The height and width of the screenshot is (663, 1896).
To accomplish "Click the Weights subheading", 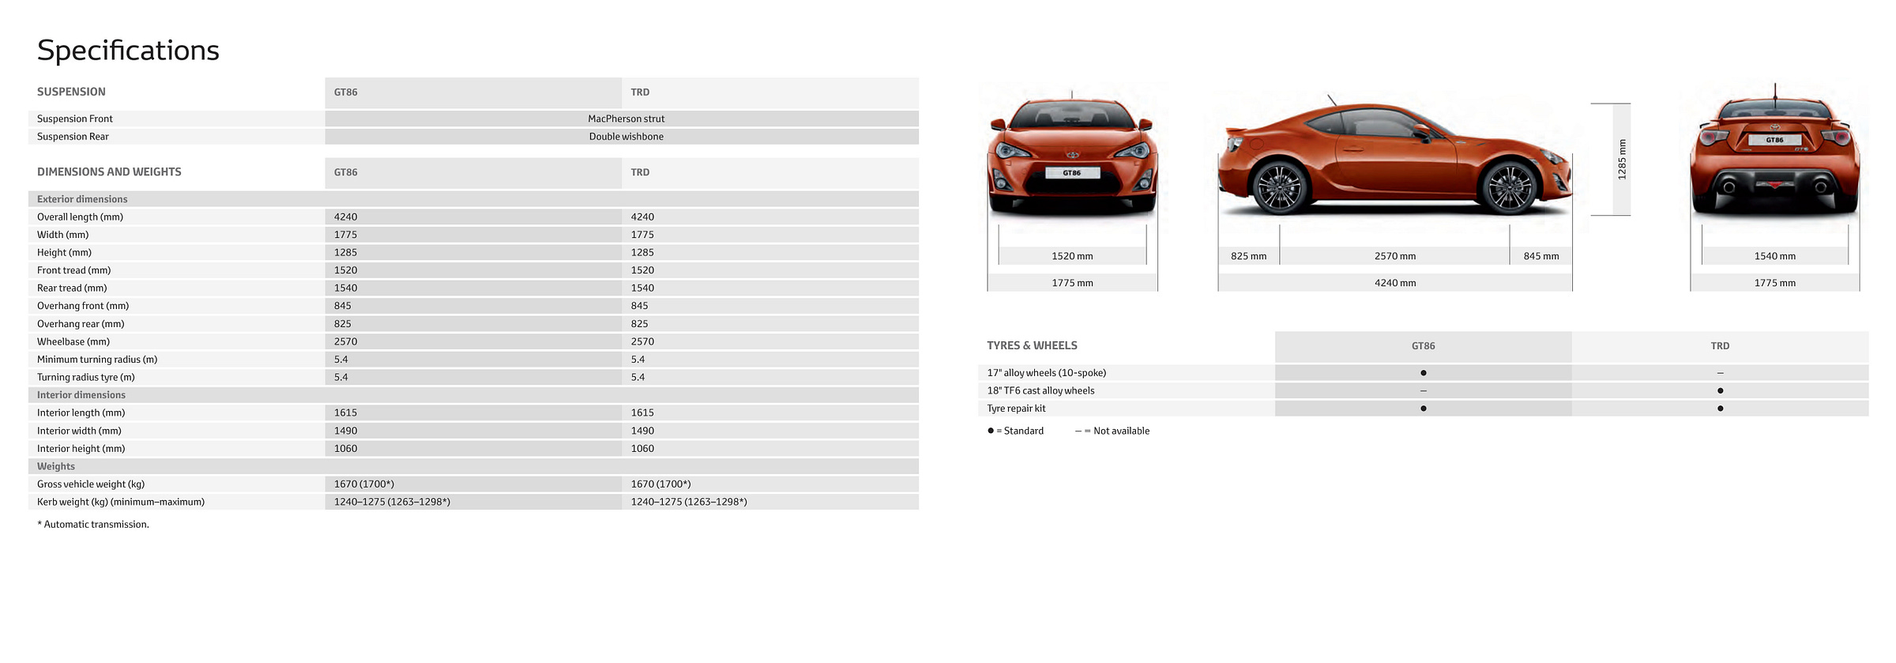I will coord(56,466).
